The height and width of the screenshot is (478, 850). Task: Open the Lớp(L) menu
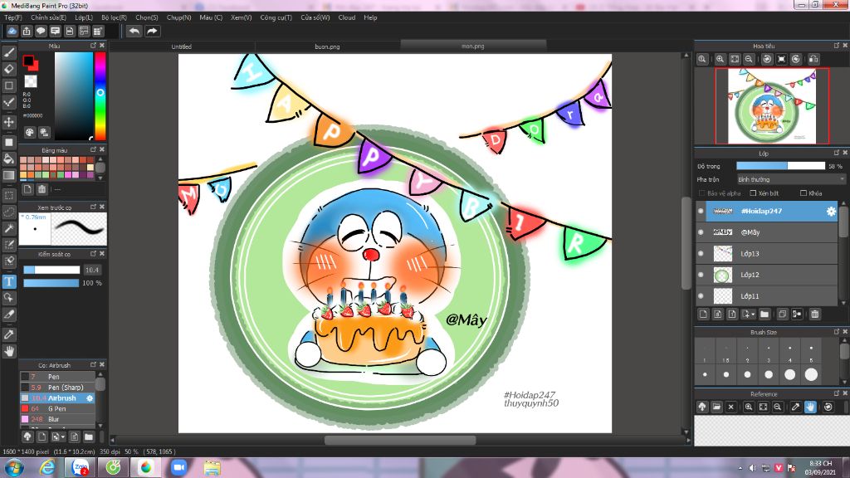click(84, 17)
